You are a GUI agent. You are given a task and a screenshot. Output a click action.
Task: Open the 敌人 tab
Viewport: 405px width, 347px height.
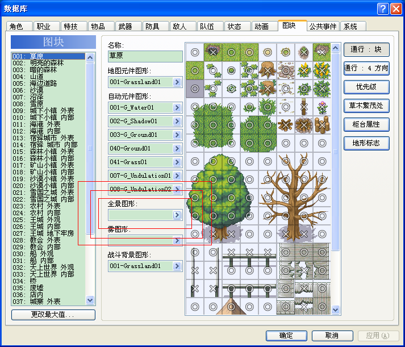pyautogui.click(x=183, y=26)
